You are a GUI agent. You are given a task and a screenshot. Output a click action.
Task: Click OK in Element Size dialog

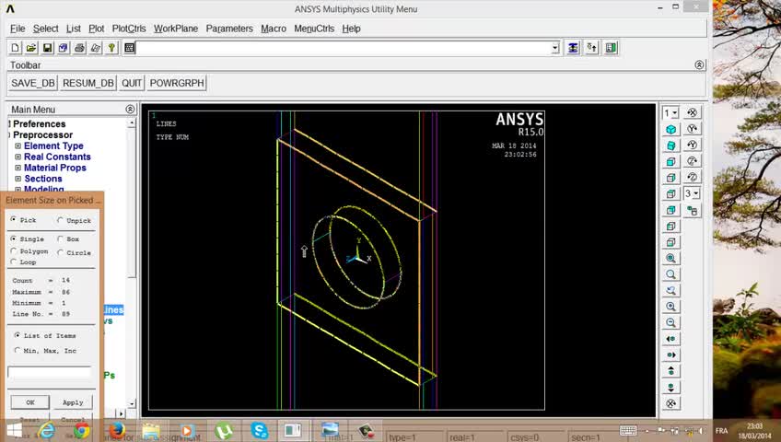(30, 402)
